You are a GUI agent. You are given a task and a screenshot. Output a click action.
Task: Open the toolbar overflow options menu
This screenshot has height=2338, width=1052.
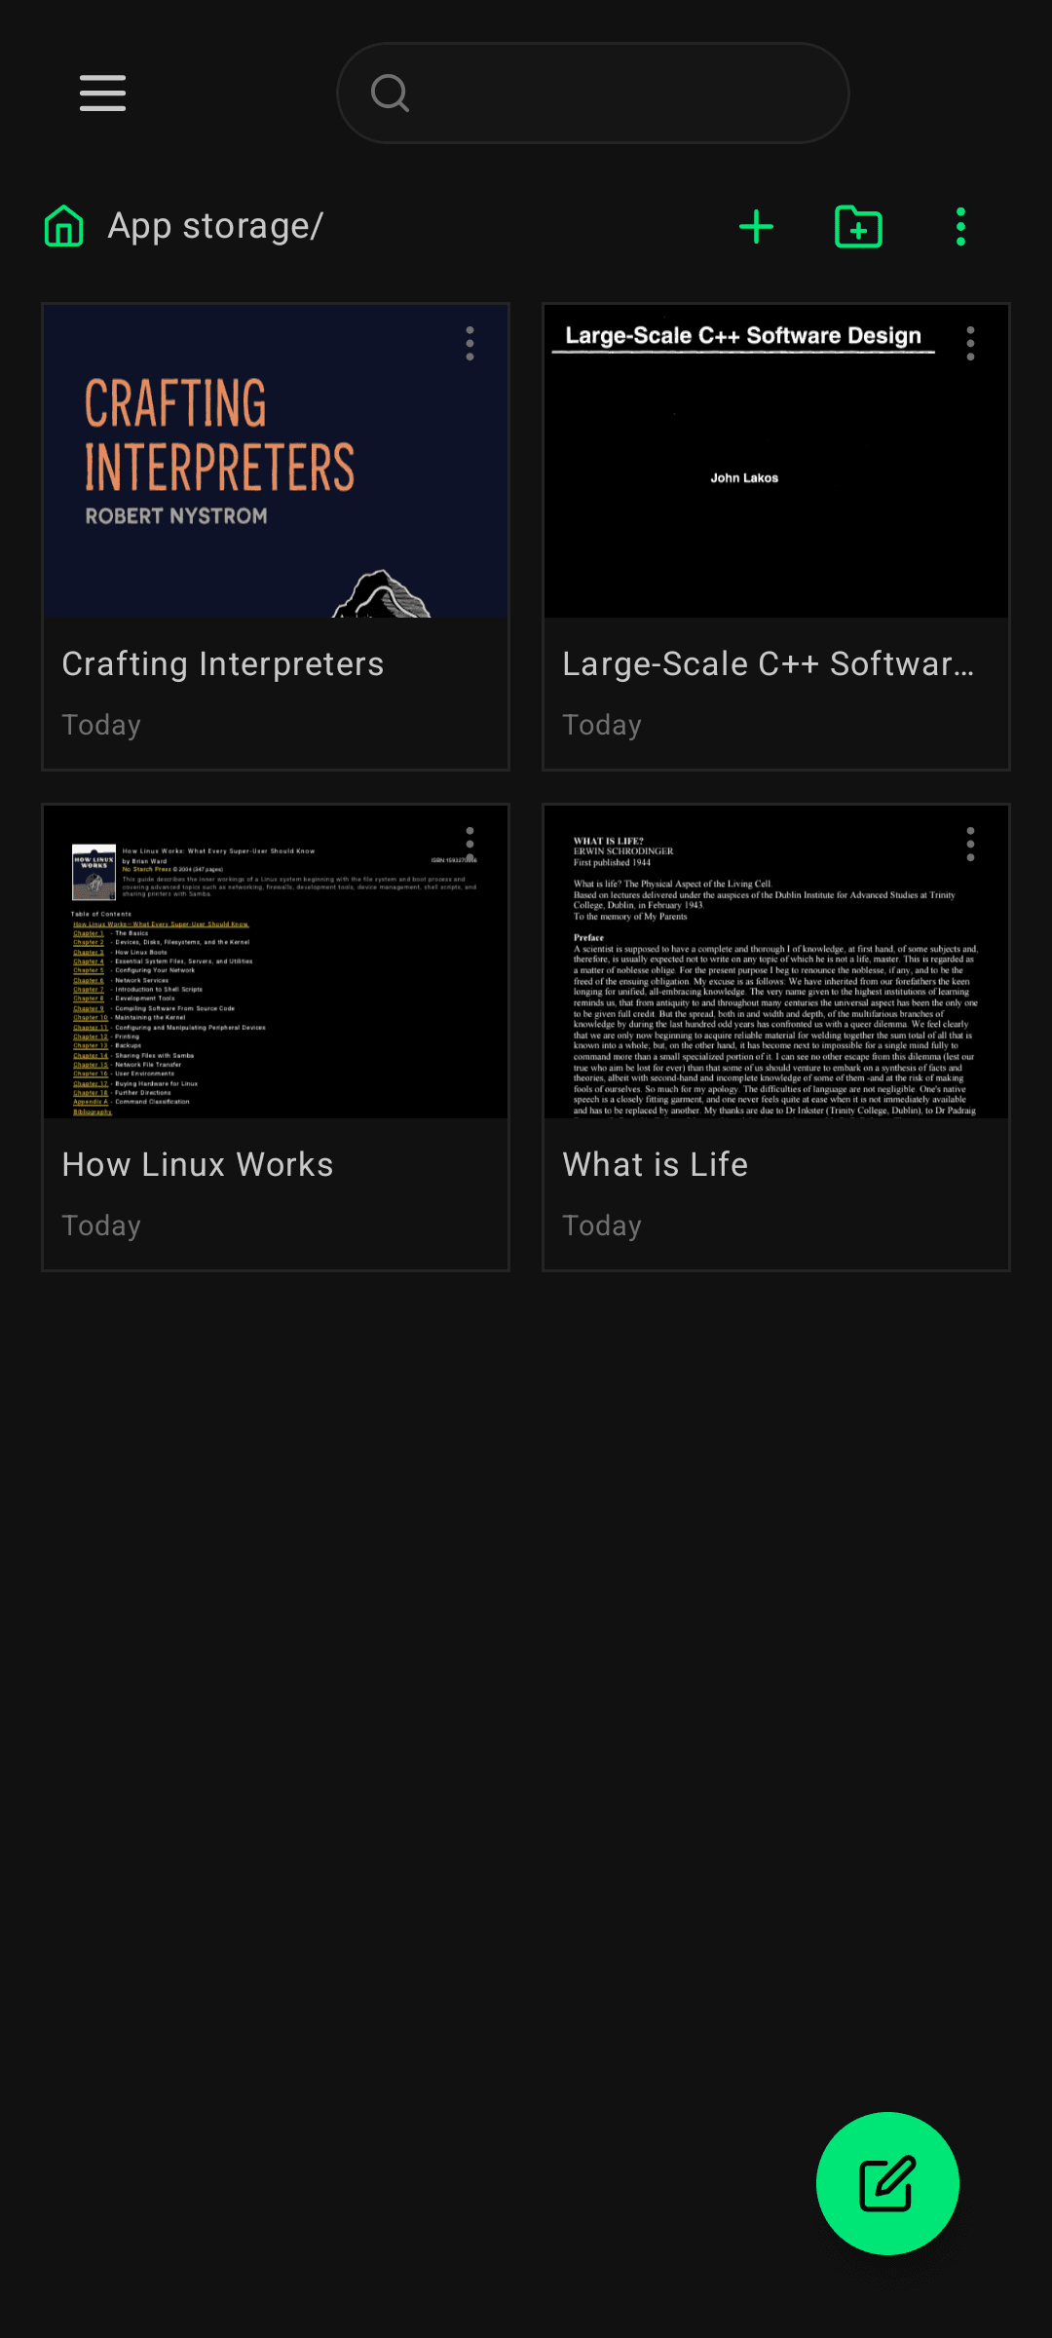click(960, 227)
